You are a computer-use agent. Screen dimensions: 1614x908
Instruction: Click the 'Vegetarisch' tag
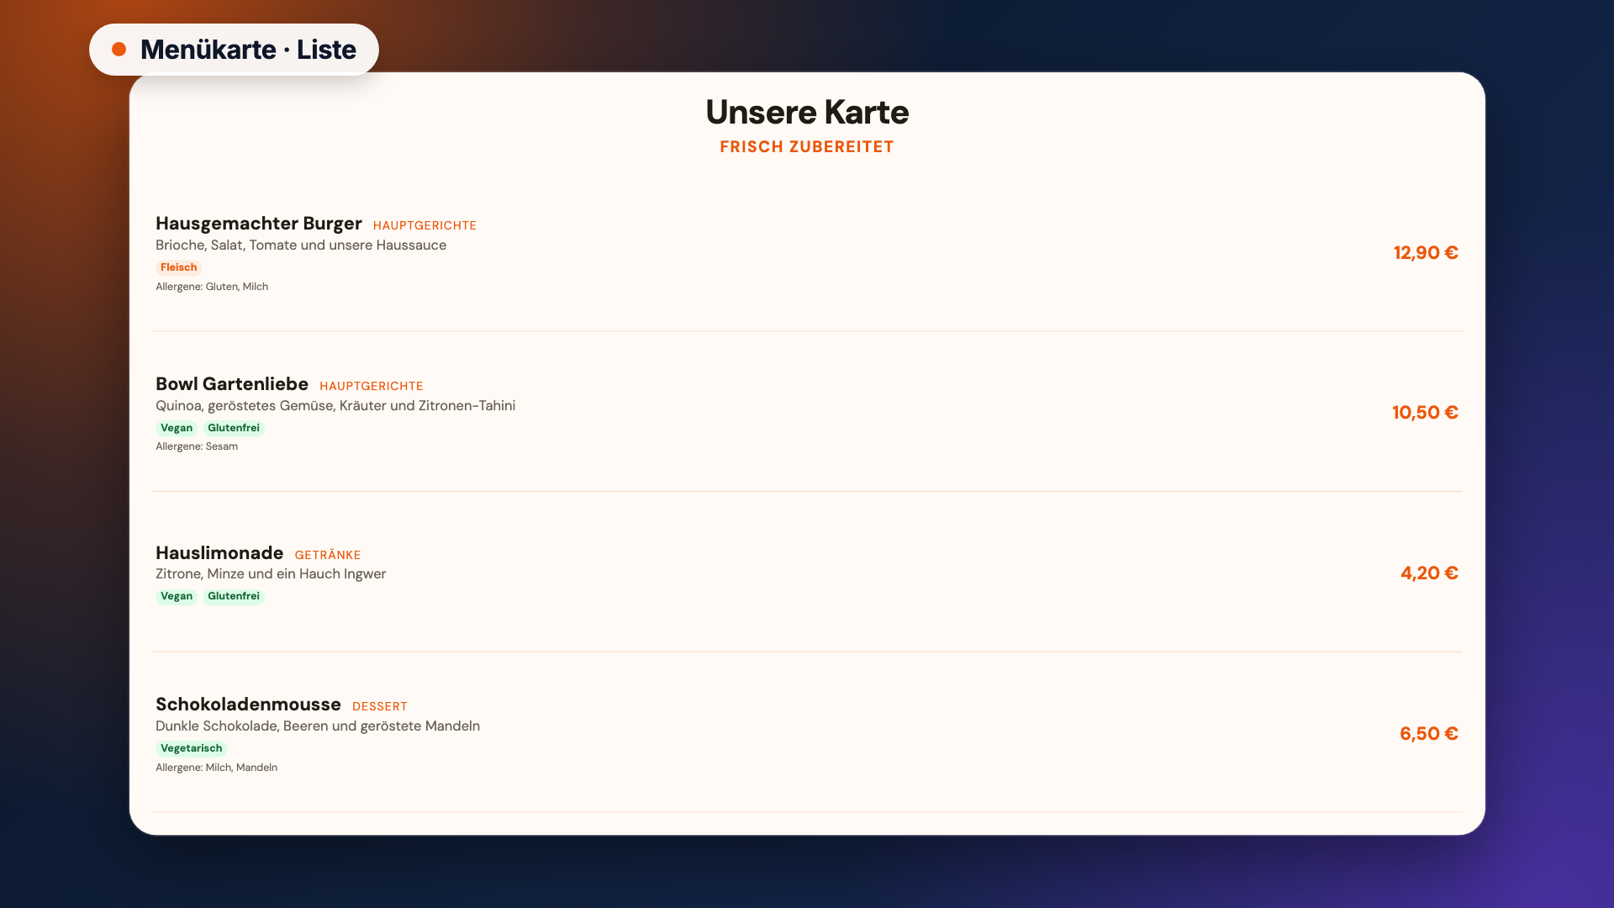pos(192,748)
